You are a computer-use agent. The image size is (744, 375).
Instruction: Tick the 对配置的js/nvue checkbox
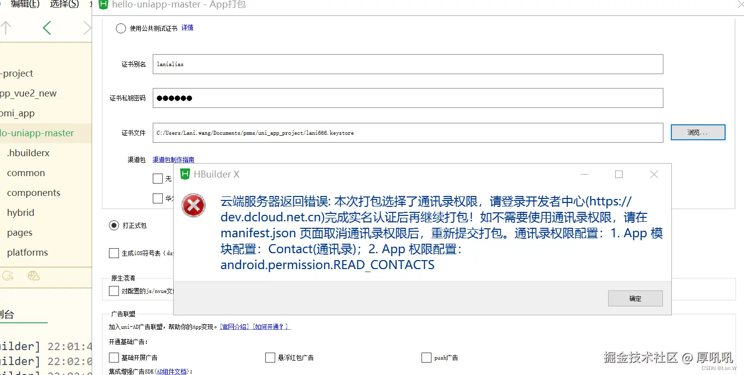[114, 291]
